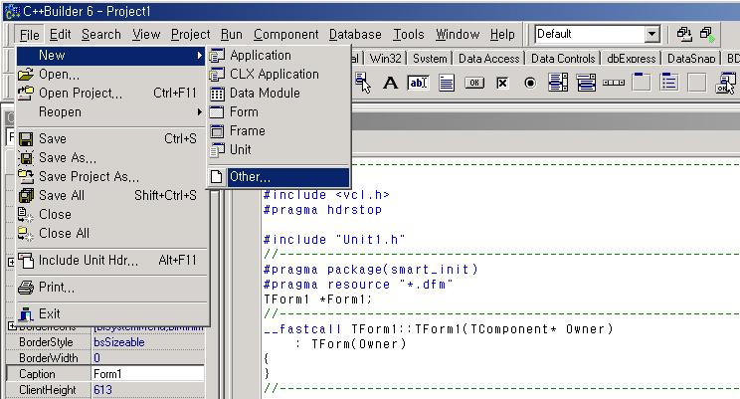Choose Other... in the New submenu
The width and height of the screenshot is (740, 399).
(278, 176)
